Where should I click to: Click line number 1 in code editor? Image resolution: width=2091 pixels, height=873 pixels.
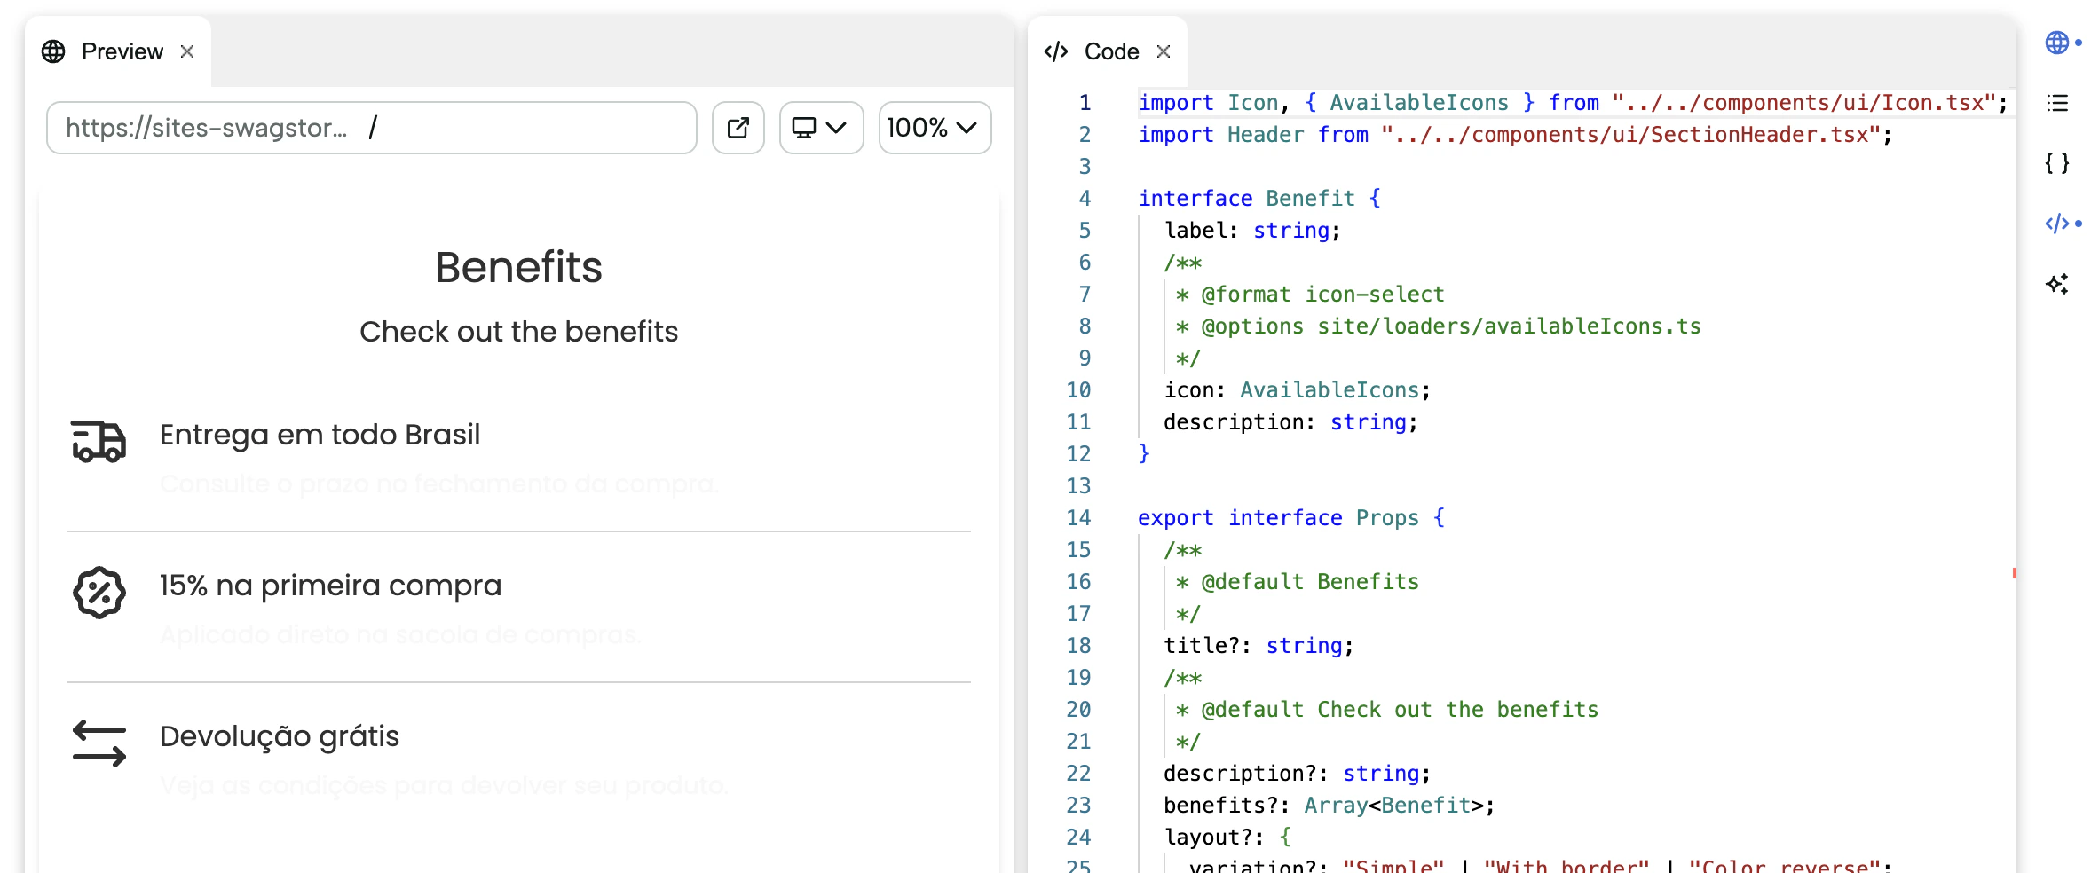(1085, 103)
